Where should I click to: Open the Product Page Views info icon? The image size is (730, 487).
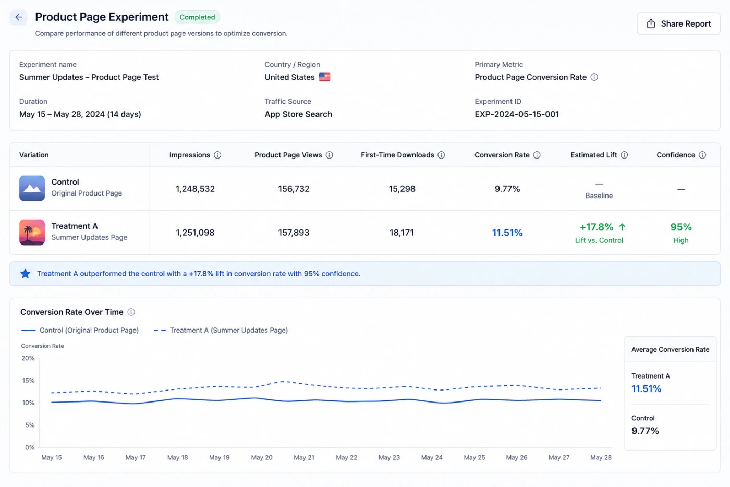click(329, 155)
